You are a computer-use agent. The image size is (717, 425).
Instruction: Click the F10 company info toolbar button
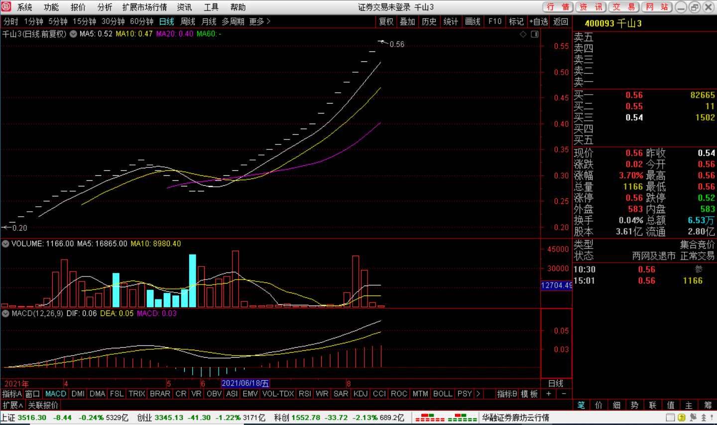pos(495,21)
